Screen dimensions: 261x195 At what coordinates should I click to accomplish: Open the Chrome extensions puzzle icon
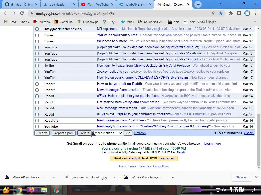231,13
